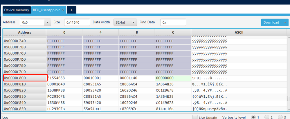Close the BFU_UserApp.bin tab
290x119 pixels.
[x=63, y=10]
